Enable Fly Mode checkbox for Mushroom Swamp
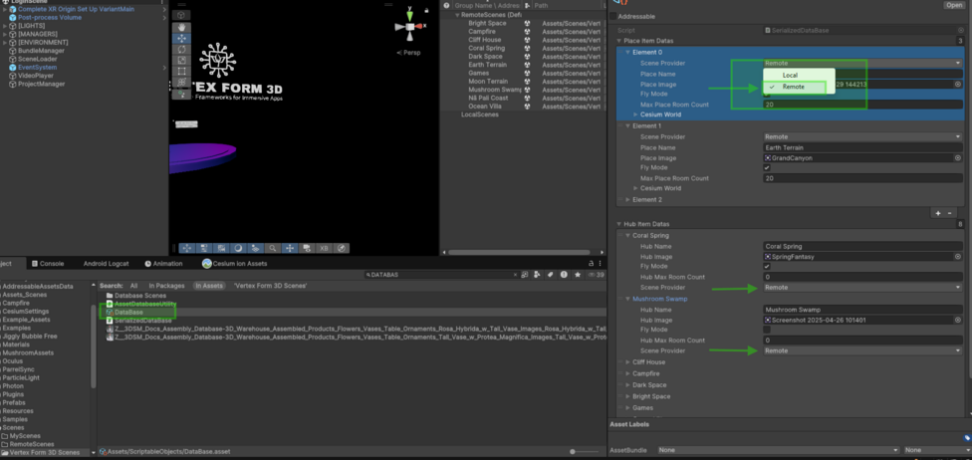Image resolution: width=972 pixels, height=460 pixels. coord(767,330)
